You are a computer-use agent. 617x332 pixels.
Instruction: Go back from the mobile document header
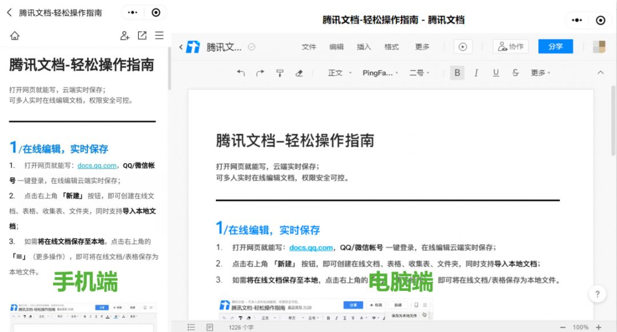tap(10, 13)
